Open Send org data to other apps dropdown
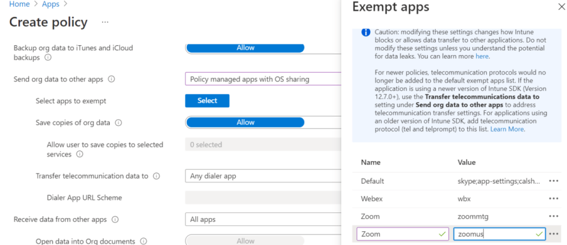This screenshot has height=245, width=567. tap(263, 79)
